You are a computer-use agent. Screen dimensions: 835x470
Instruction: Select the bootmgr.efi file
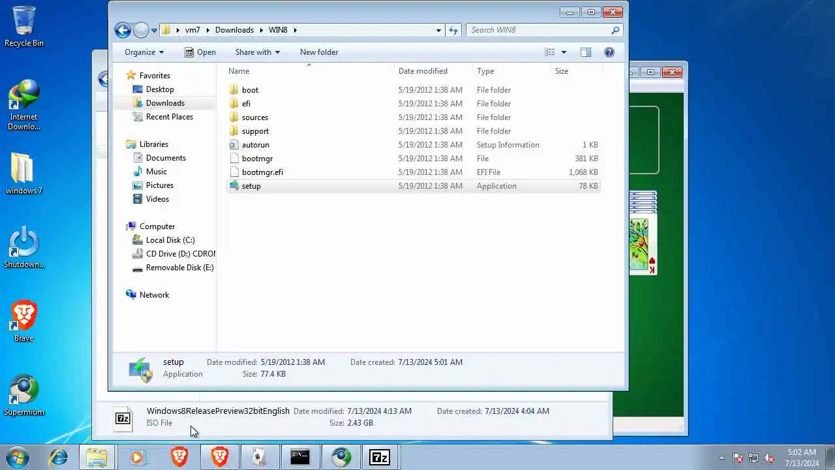pyautogui.click(x=414, y=172)
